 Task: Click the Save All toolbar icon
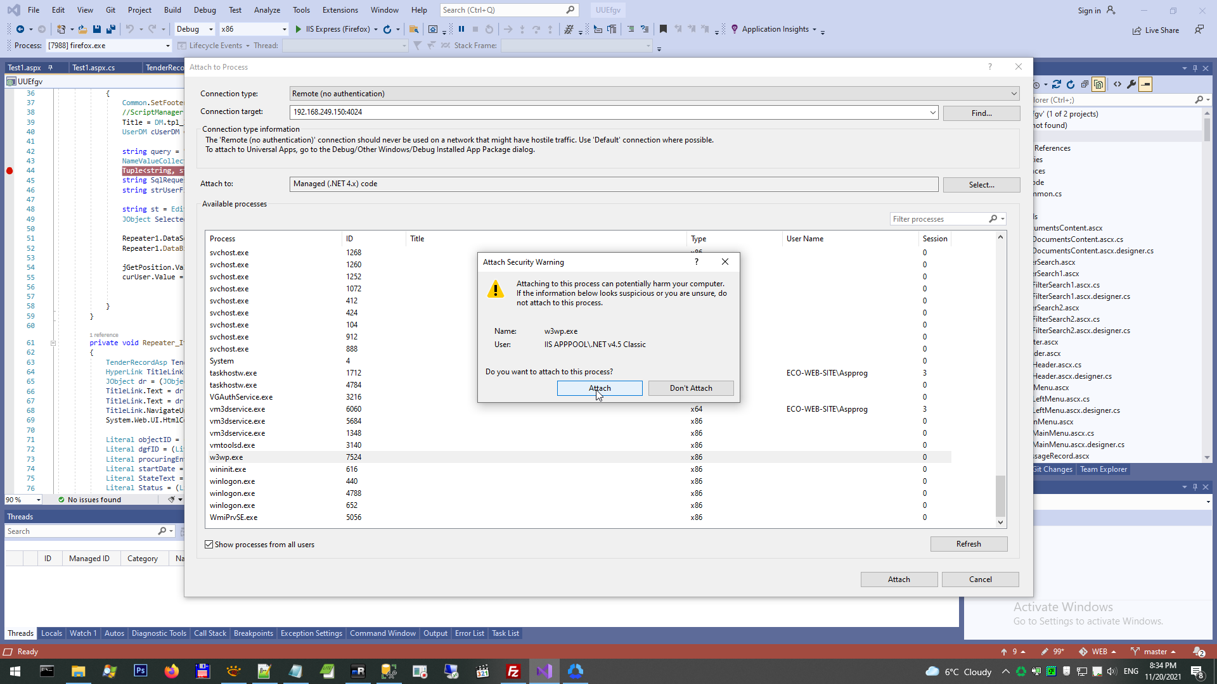pos(110,29)
